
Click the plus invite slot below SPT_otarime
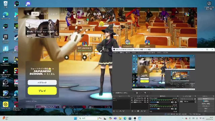click(x=84, y=57)
